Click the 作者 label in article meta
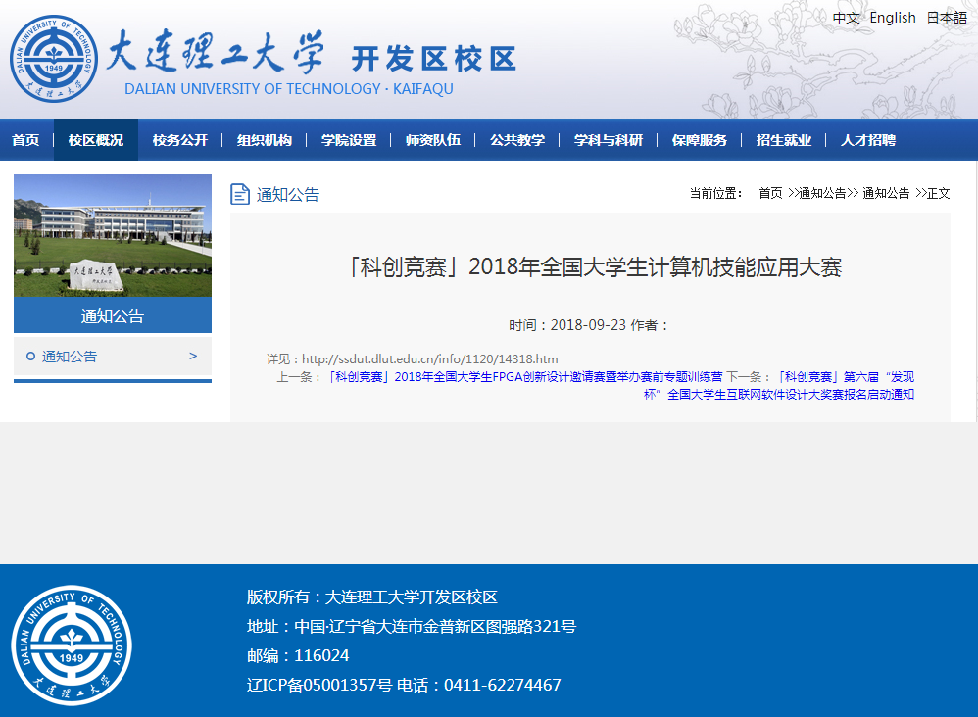The height and width of the screenshot is (717, 978). coord(650,325)
